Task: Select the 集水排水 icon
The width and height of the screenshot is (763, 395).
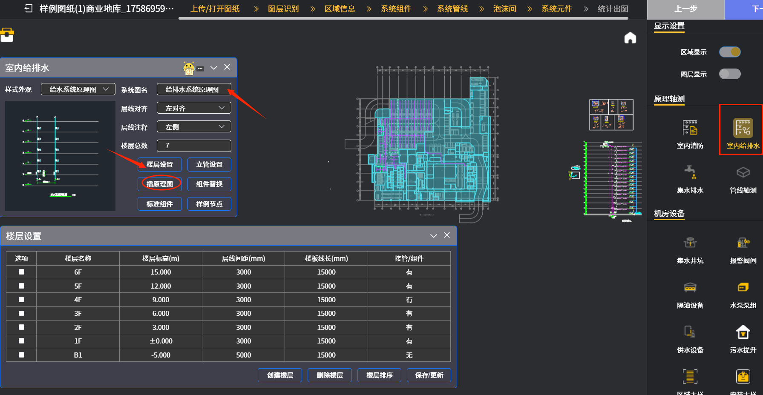Action: click(690, 172)
